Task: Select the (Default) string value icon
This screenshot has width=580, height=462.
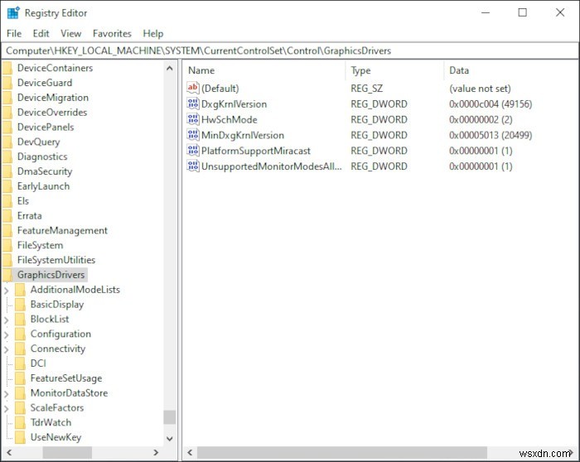Action: click(193, 88)
